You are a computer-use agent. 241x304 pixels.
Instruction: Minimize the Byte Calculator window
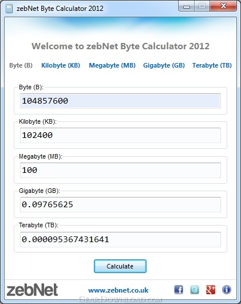pos(186,6)
